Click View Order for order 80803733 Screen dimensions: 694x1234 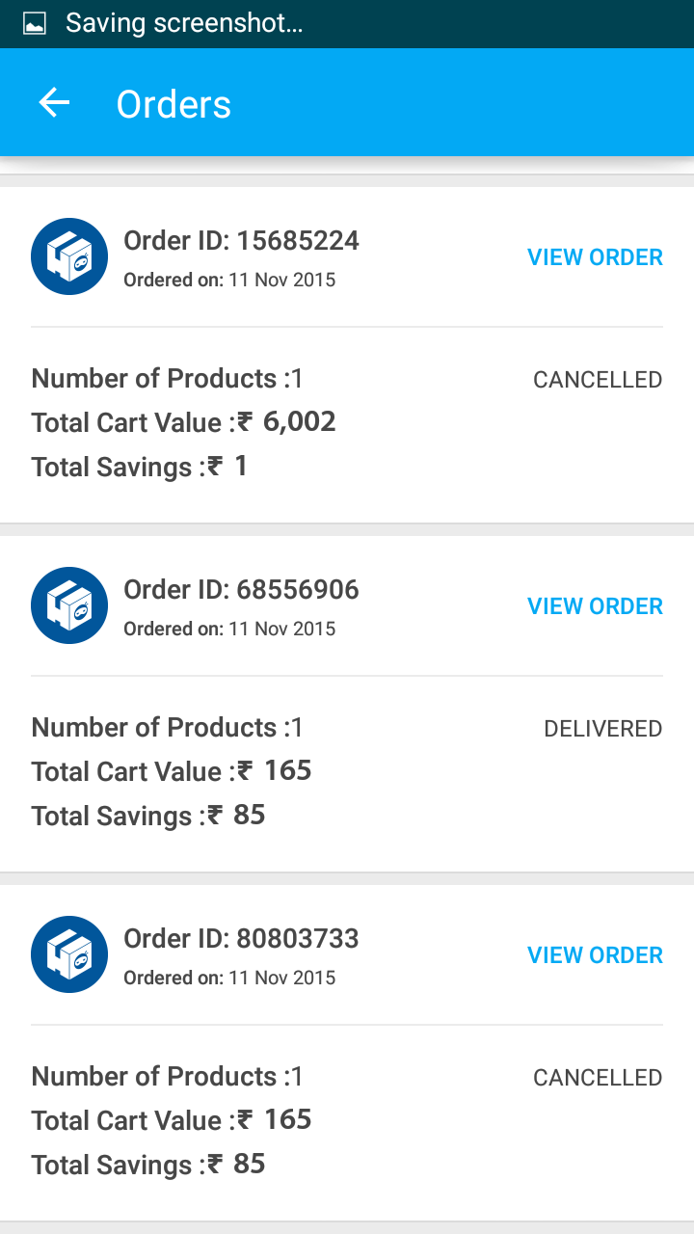[x=595, y=955]
